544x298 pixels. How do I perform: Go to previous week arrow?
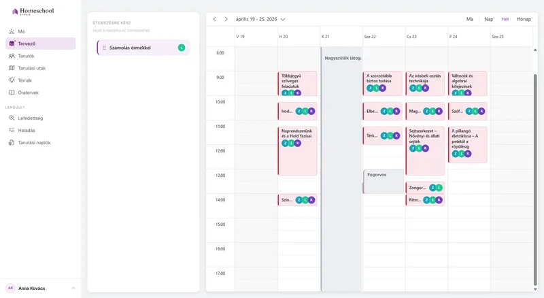pyautogui.click(x=215, y=19)
